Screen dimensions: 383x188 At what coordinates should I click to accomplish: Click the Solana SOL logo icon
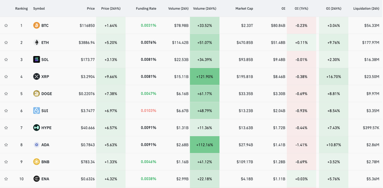pyautogui.click(x=36, y=59)
